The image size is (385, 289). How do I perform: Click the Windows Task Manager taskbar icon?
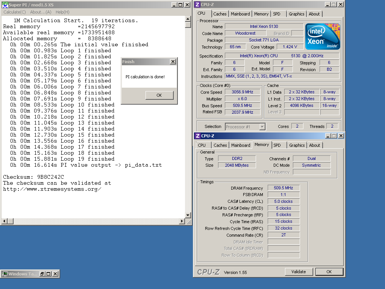[5, 274]
